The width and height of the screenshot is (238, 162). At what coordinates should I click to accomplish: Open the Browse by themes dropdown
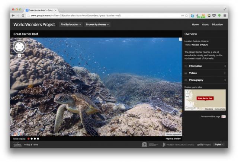pyautogui.click(x=97, y=25)
